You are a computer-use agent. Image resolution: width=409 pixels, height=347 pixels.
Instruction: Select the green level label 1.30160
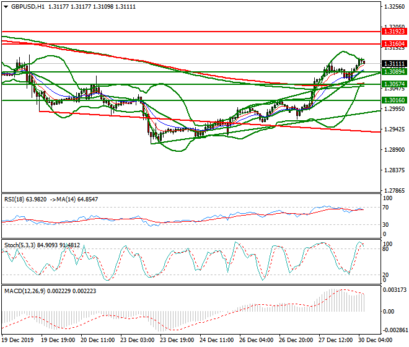coord(394,100)
